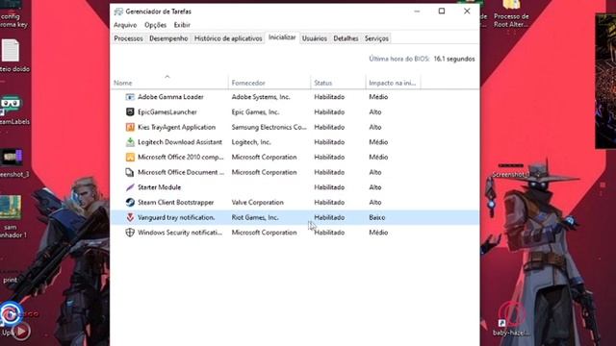Viewport: 616px width, 346px height.
Task: Click Médio impact for Adobe Gamma Loader
Action: pos(378,97)
